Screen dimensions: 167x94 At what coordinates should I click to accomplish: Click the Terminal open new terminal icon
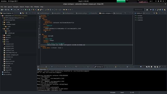click(x=141, y=67)
